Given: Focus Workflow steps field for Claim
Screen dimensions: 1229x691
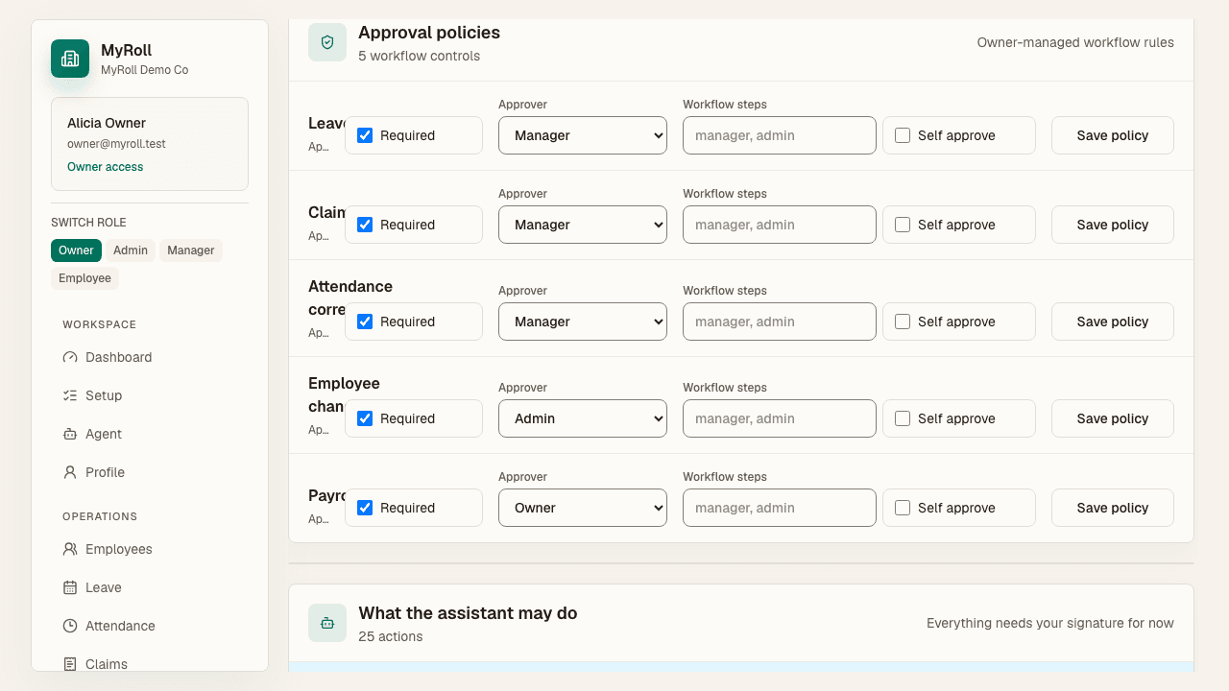Looking at the screenshot, I should (780, 225).
